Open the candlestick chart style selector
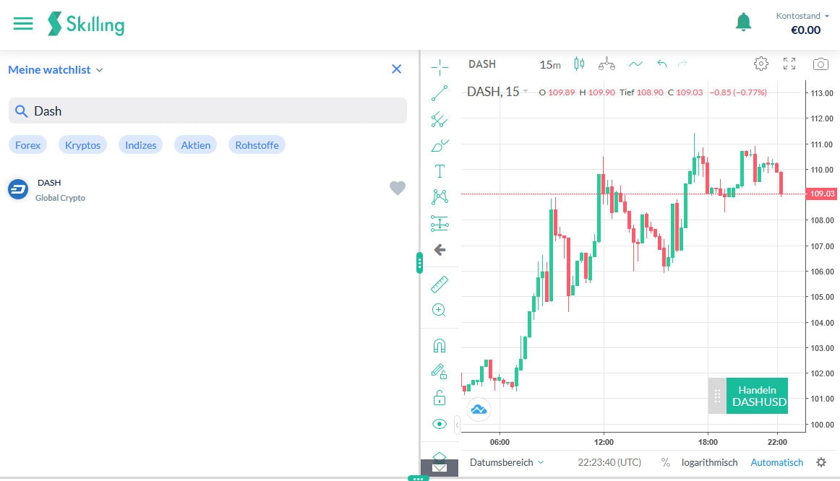 point(579,64)
